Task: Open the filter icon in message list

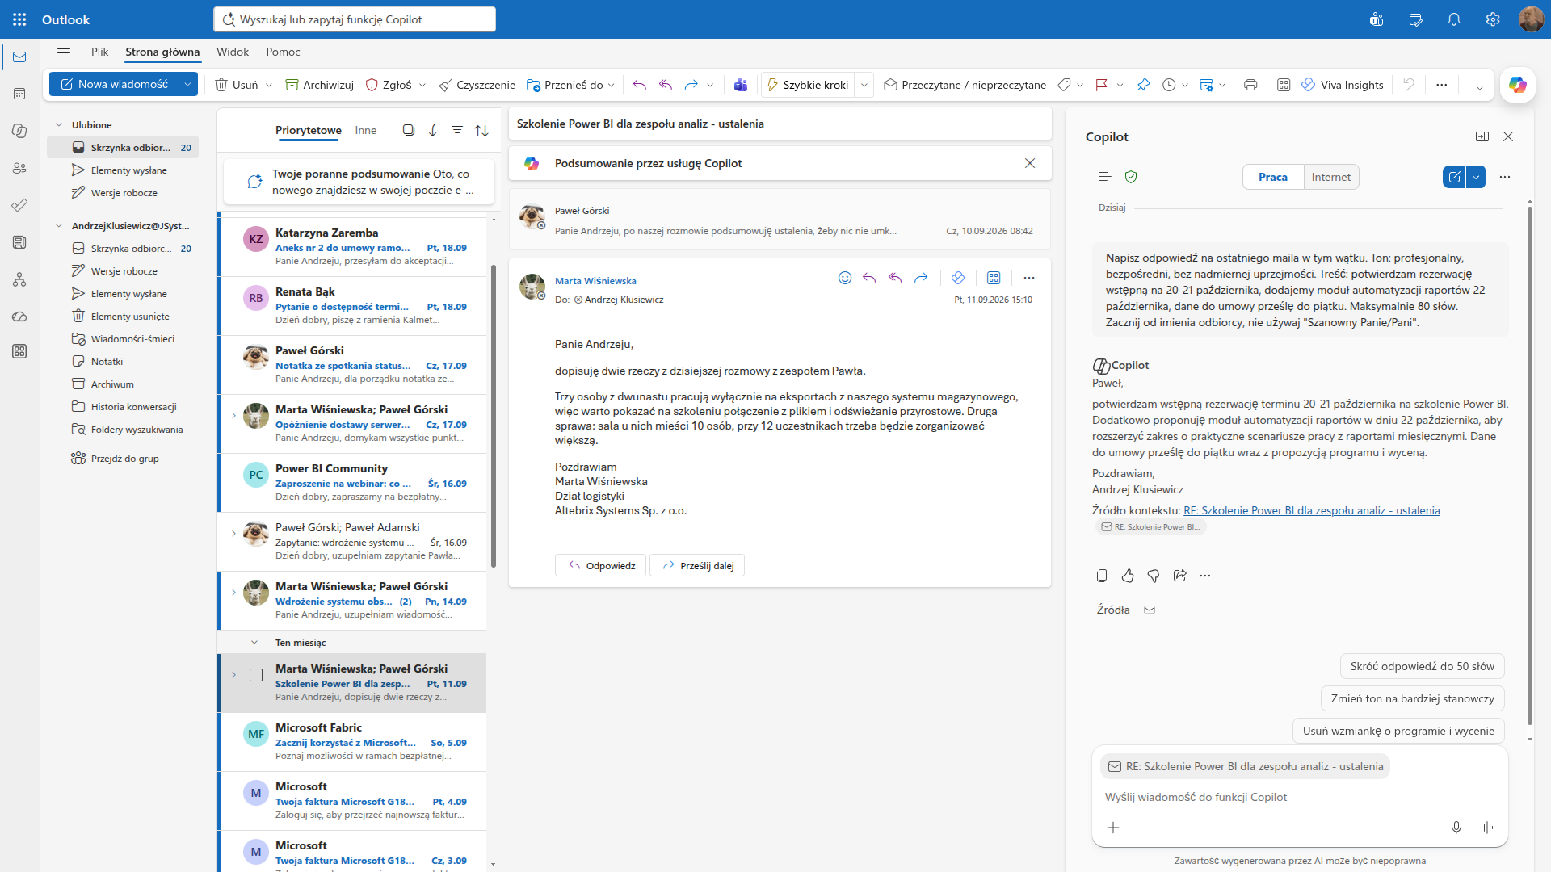Action: [457, 130]
